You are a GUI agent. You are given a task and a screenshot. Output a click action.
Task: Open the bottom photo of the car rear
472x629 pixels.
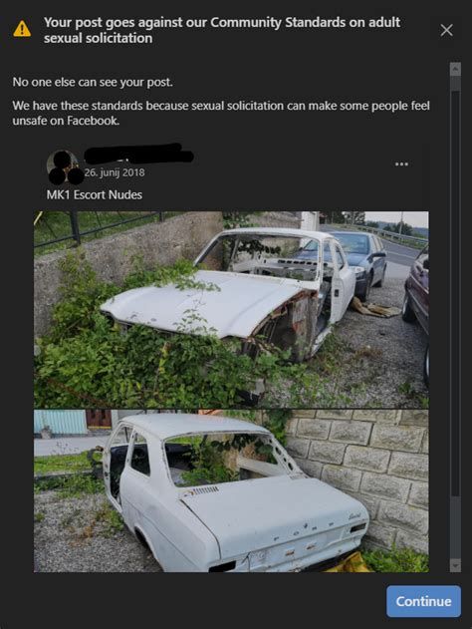coord(231,490)
